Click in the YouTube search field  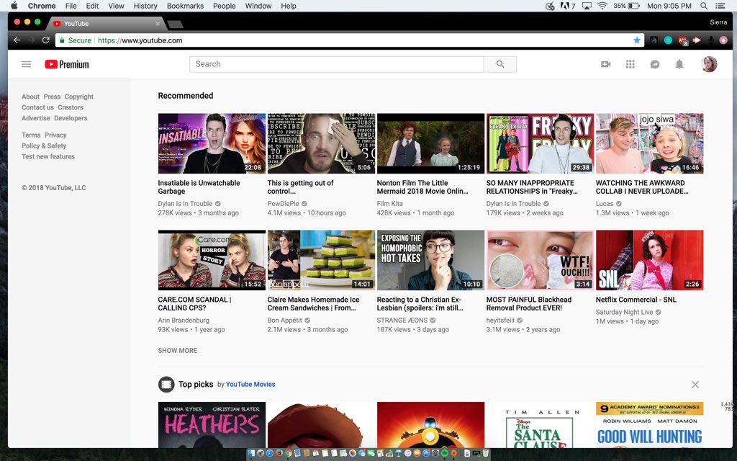point(337,64)
